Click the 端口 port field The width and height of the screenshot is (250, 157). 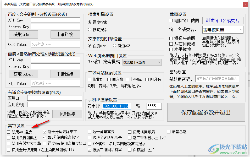[154, 106]
